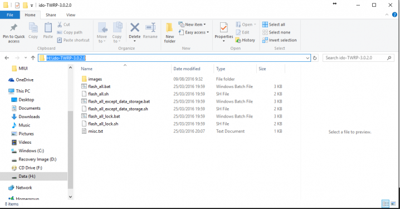Click the Help question mark icon

tap(394, 15)
